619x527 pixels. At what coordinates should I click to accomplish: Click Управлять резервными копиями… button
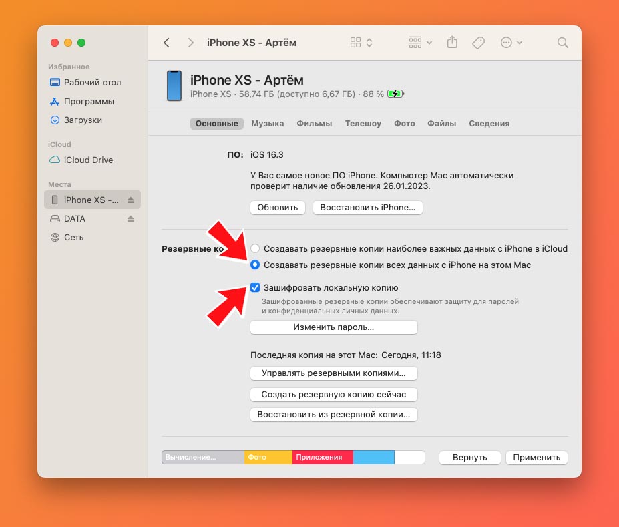[334, 373]
